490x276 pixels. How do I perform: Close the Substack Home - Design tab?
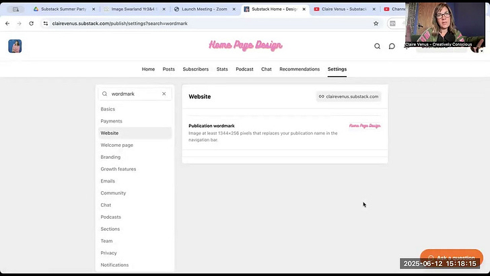click(x=304, y=9)
